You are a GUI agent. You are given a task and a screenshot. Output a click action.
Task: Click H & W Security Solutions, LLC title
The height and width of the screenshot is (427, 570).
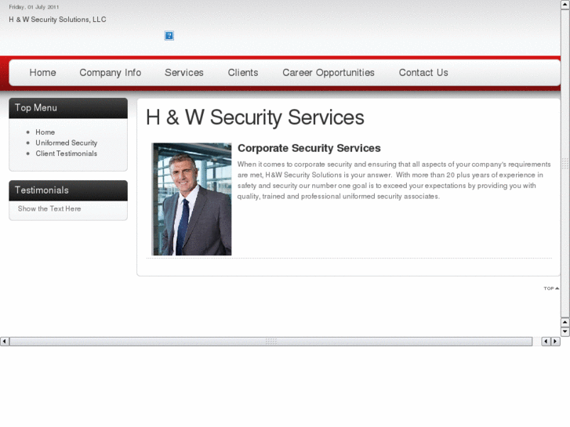pos(57,20)
